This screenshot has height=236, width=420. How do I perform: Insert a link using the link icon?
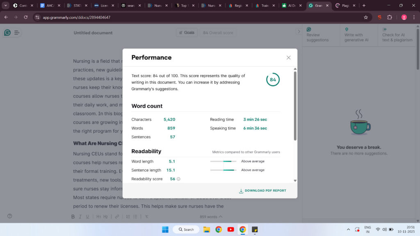click(x=117, y=217)
